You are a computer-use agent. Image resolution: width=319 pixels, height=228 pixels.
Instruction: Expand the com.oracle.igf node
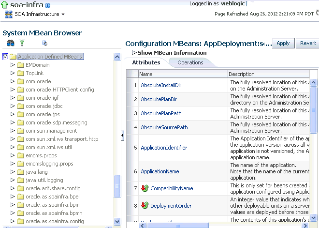pyautogui.click(x=13, y=98)
